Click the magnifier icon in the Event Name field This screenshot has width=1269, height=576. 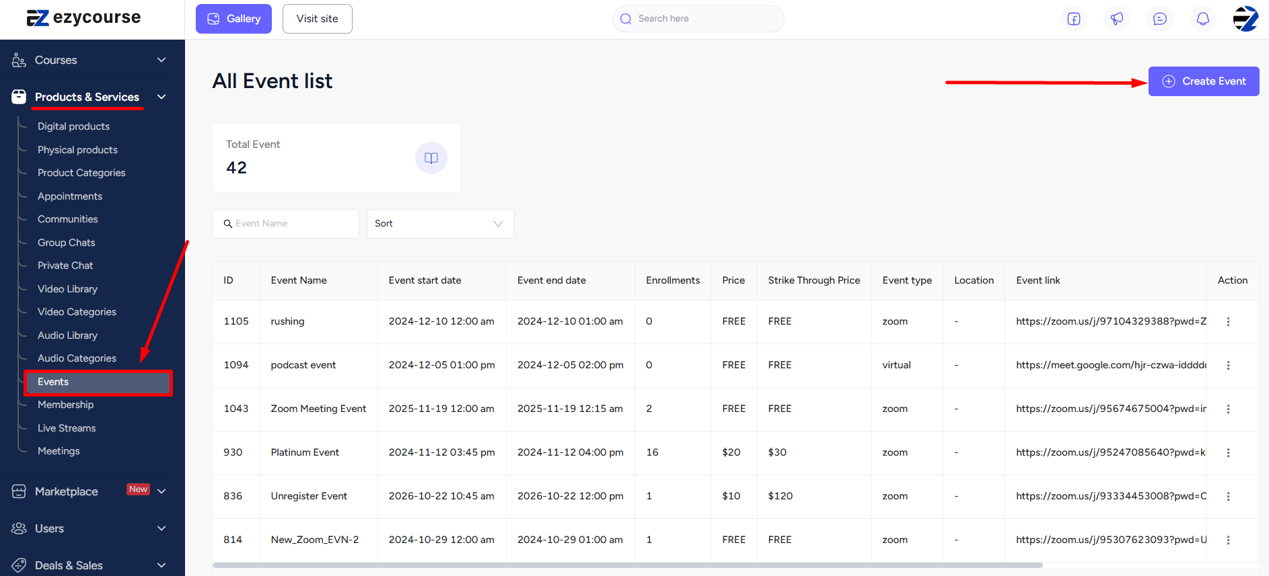click(x=228, y=224)
